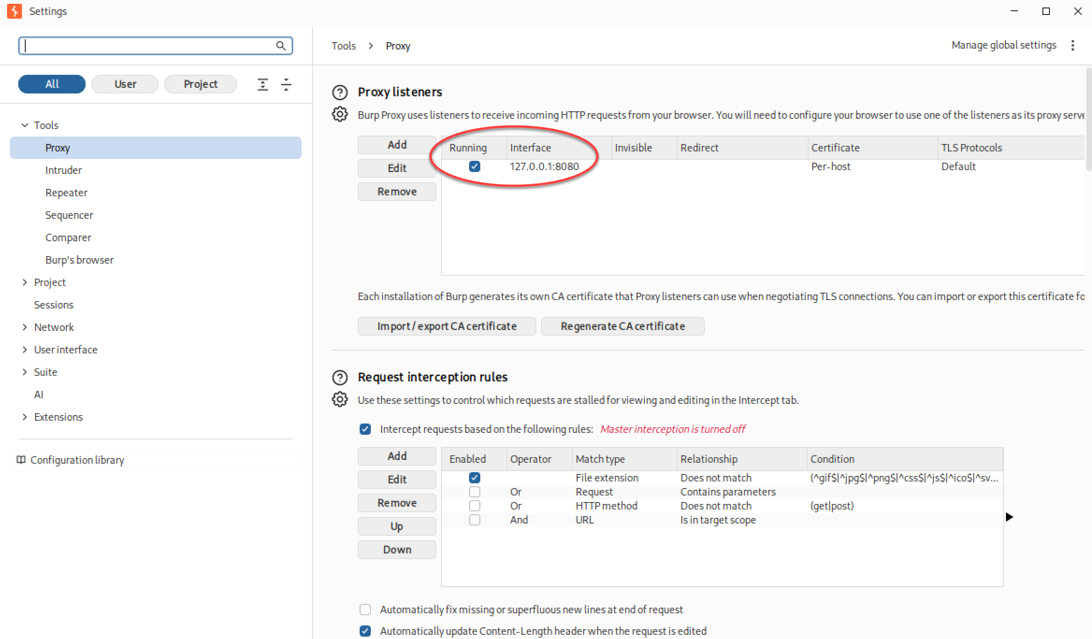Screen dimensions: 1092x639
Task: Open help for Request interception rules
Action: pos(340,377)
